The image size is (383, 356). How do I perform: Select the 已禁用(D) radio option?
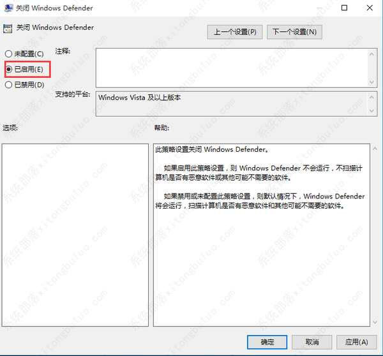[x=8, y=84]
